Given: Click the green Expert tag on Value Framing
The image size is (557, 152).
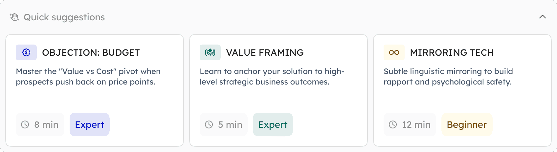Looking at the screenshot, I should 273,124.
